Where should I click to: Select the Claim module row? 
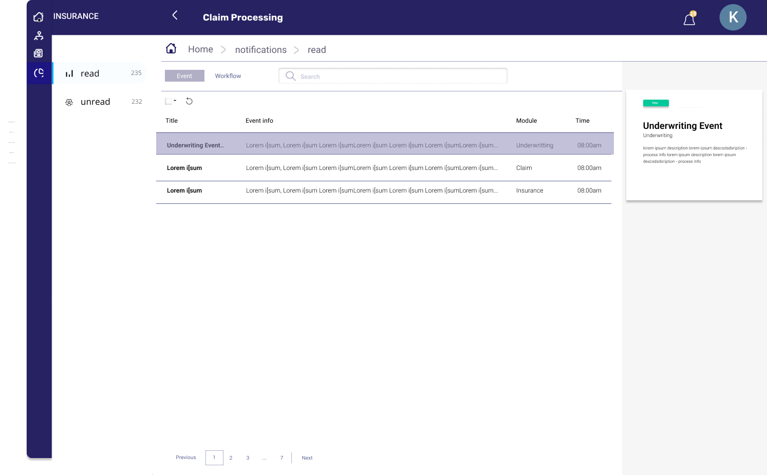(x=383, y=168)
